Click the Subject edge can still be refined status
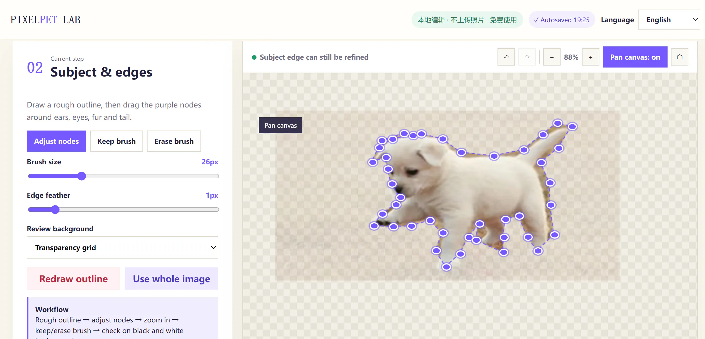Screen dimensions: 705x339 (311, 57)
